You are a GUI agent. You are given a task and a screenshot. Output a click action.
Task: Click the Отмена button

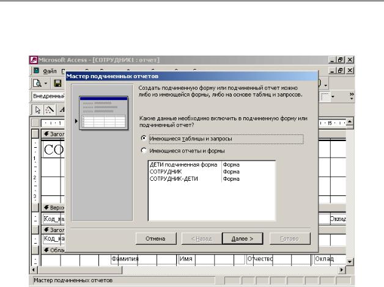pyautogui.click(x=156, y=239)
